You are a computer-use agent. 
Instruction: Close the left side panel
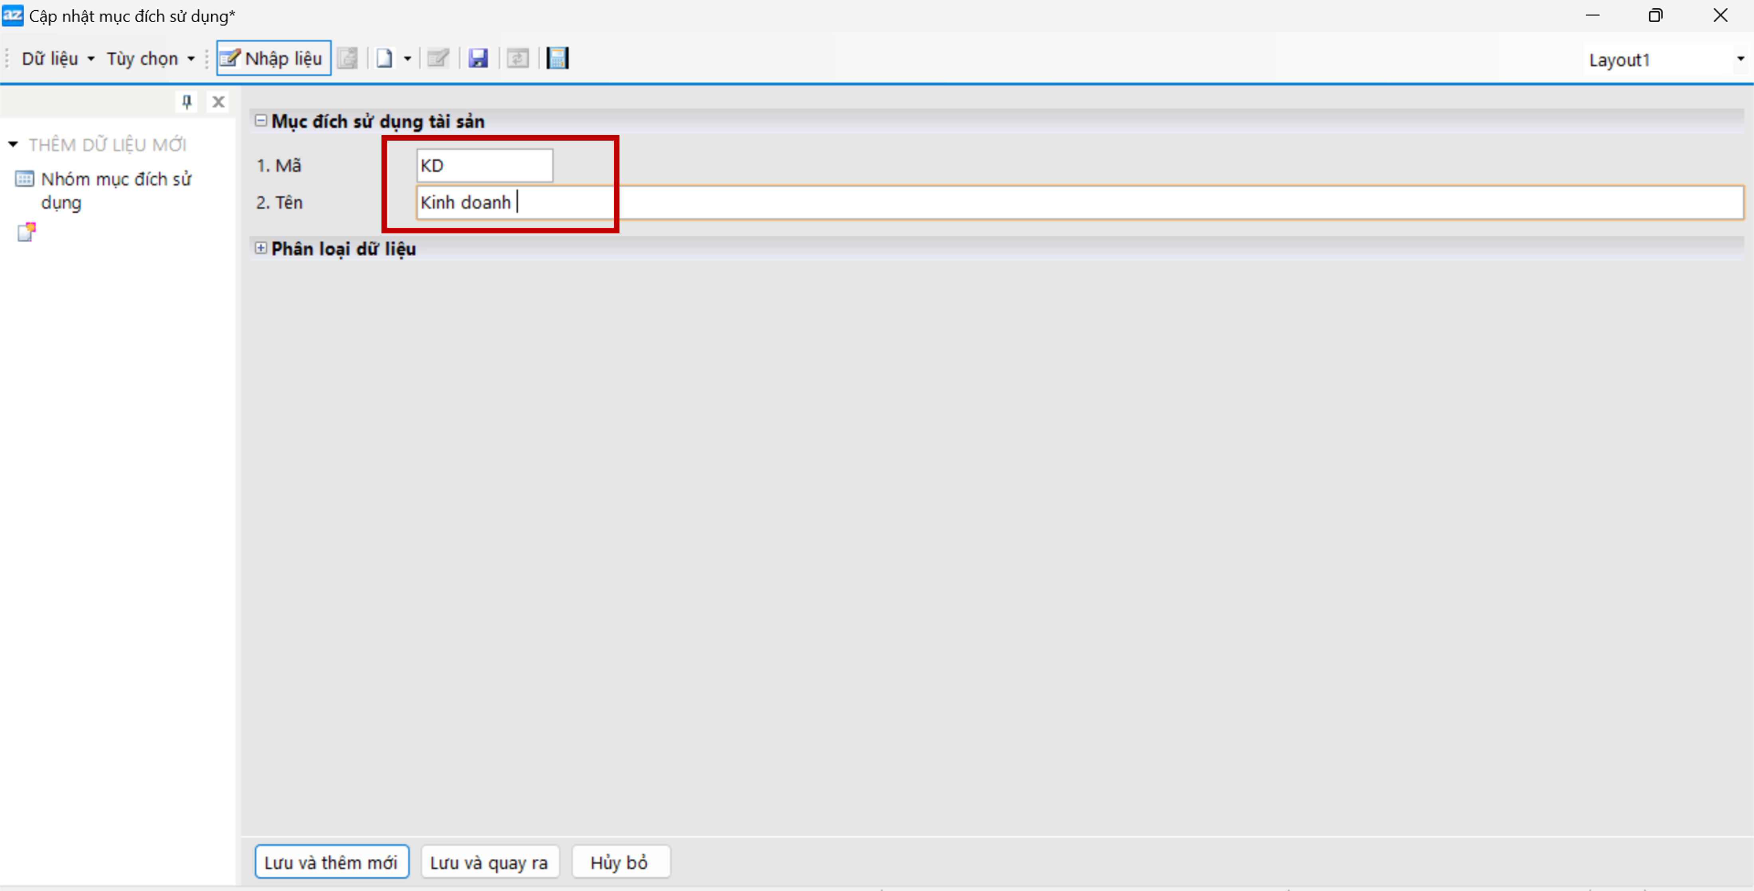click(x=218, y=102)
